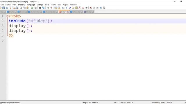Screen dimensions: 186x104
Task: Click "UTF-8" encoding in status bar
Action: [169, 103]
